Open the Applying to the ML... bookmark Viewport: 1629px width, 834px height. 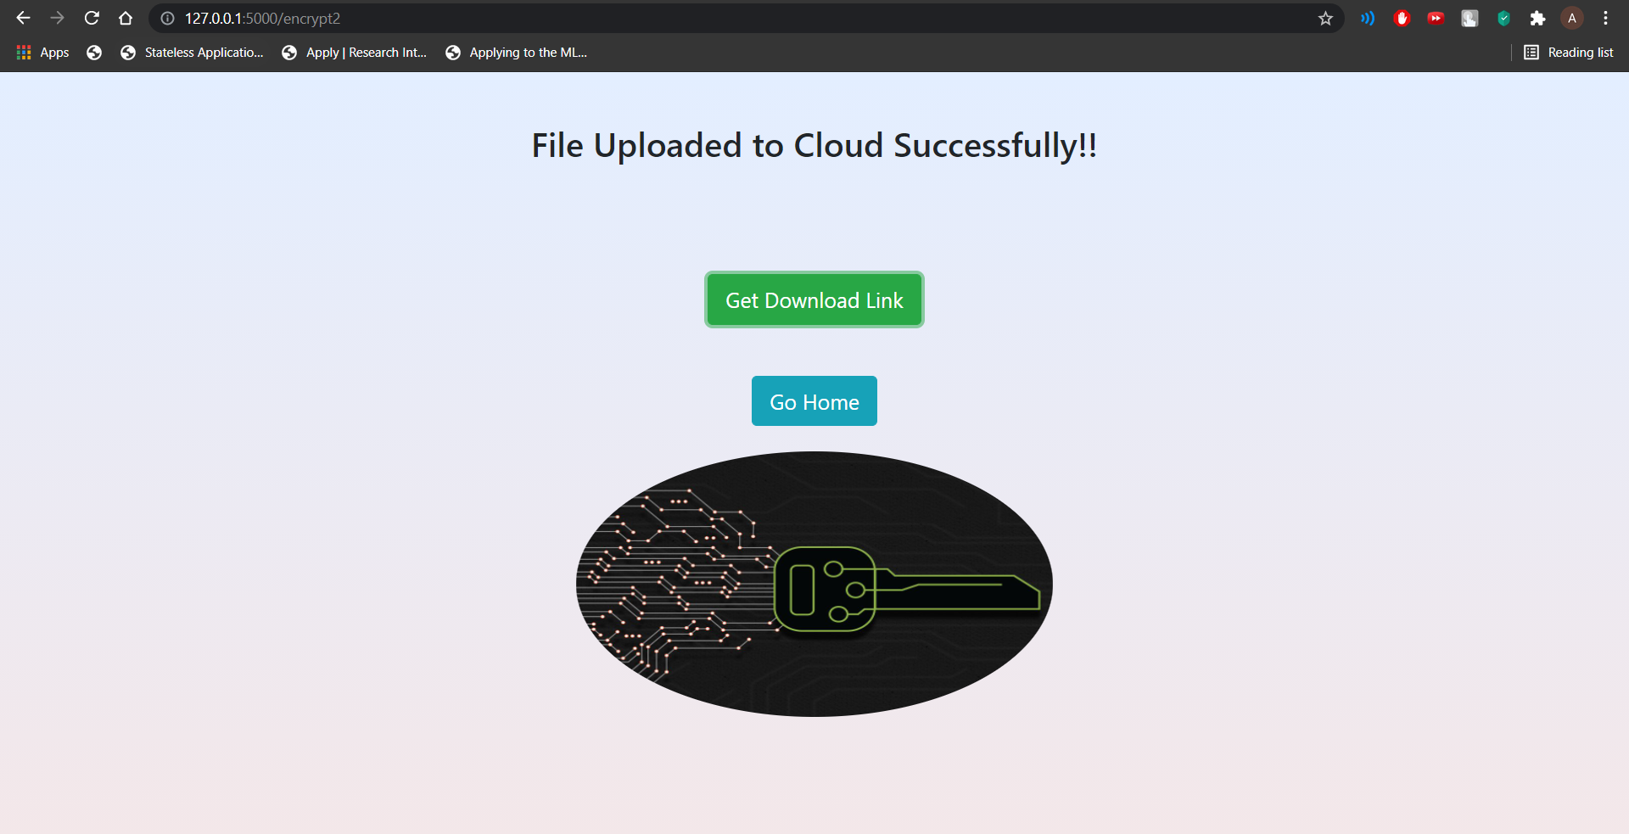pyautogui.click(x=516, y=53)
